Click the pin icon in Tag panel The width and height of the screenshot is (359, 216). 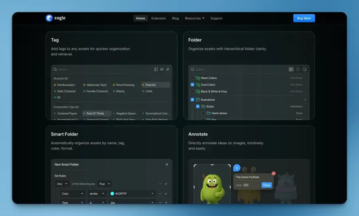pos(168,69)
